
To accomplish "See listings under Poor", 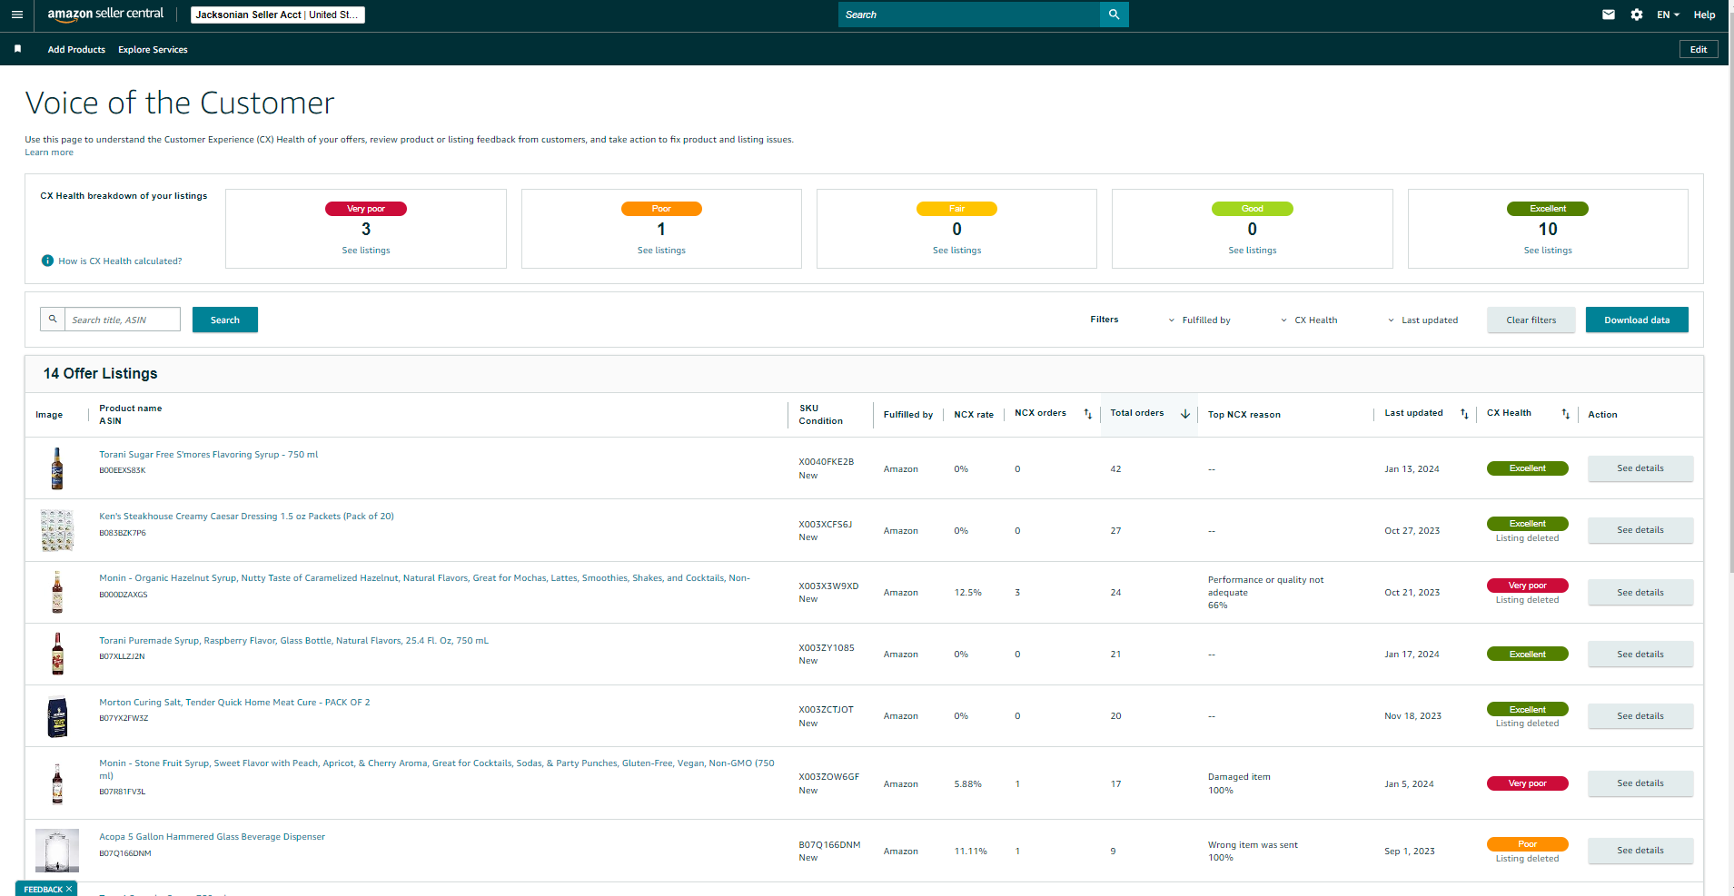I will tap(661, 251).
